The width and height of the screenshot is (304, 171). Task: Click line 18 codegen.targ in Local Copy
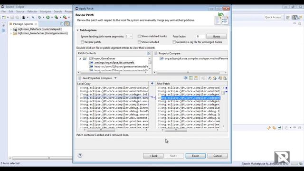(x=116, y=98)
